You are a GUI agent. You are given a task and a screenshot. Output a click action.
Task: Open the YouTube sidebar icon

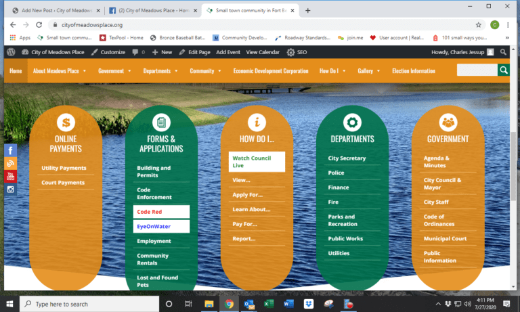tap(10, 177)
